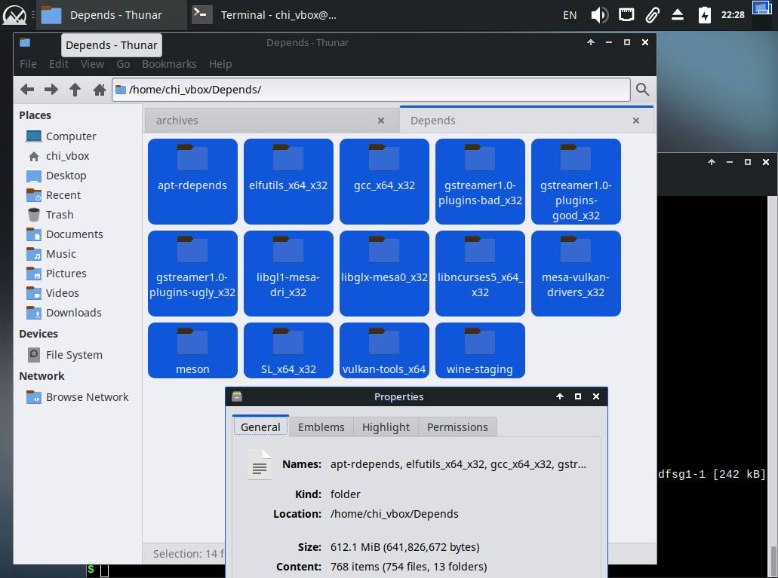The image size is (778, 578).
Task: Open File System under Devices
Action: (x=74, y=355)
